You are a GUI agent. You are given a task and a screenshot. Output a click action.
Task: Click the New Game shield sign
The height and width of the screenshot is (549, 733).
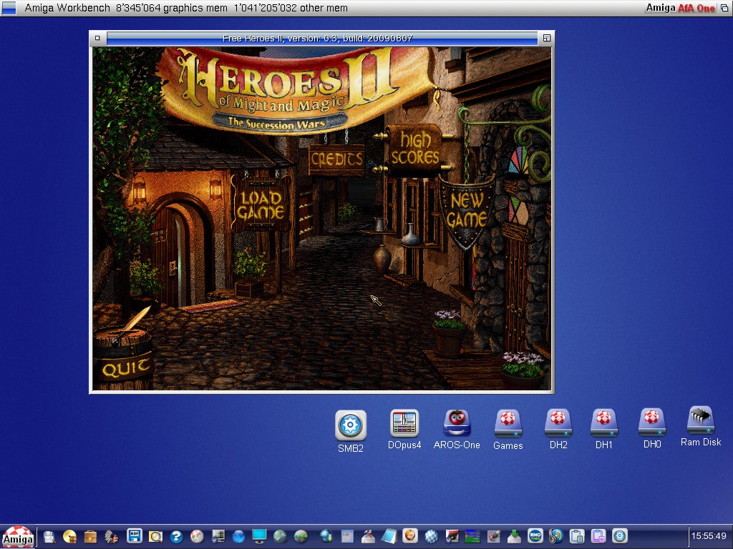click(466, 211)
